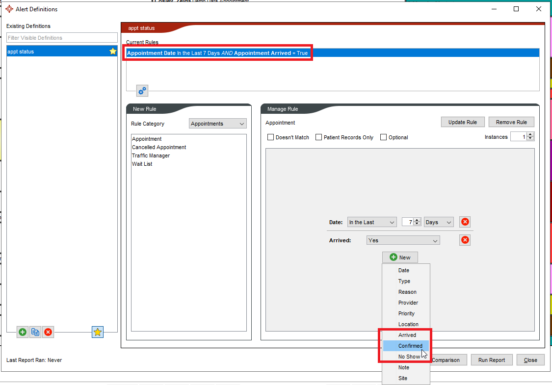Screen dimensions: 552x385
Task: Add a new definition with the green plus icon
Action: pos(23,332)
